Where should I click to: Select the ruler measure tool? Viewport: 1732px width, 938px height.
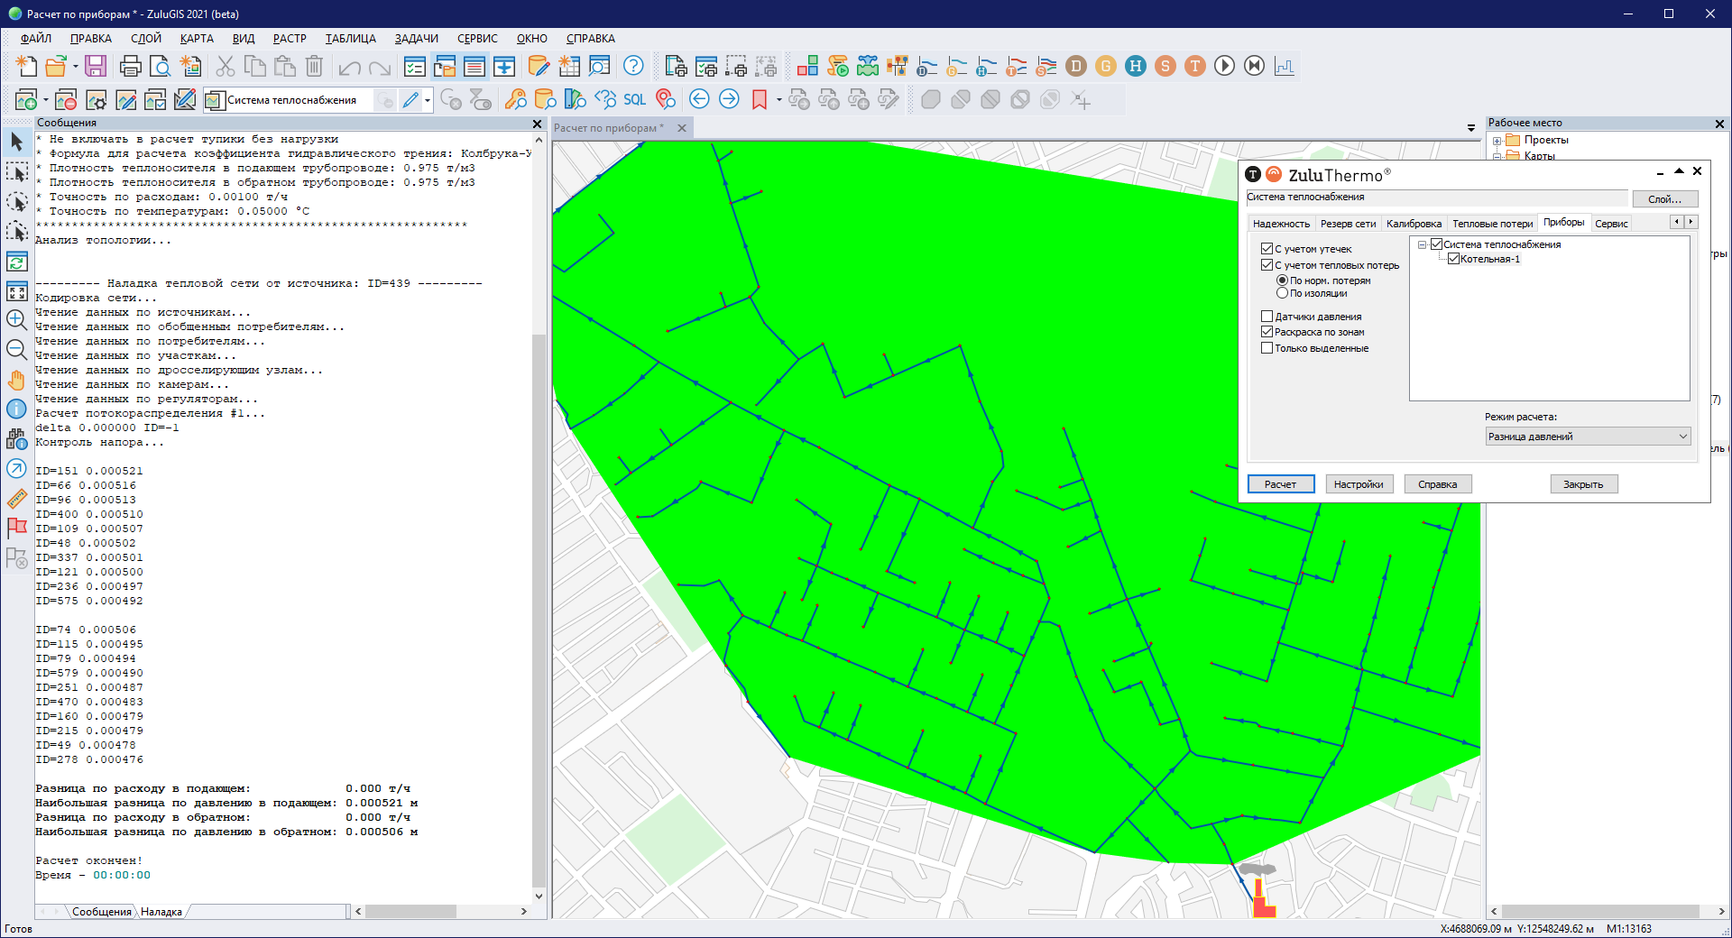(16, 499)
